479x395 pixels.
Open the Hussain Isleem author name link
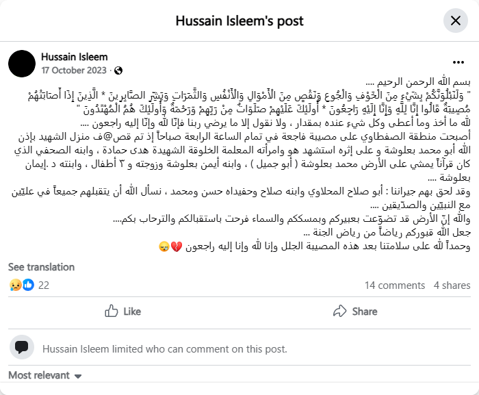point(74,57)
